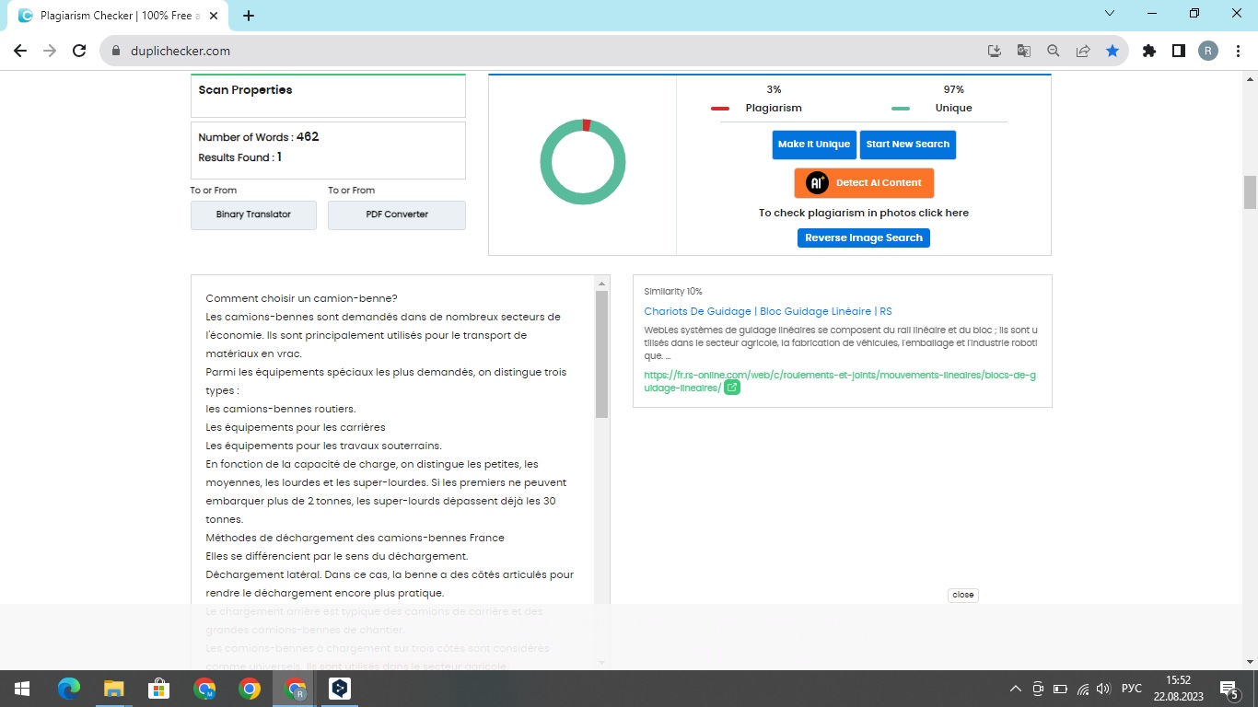This screenshot has width=1258, height=707.
Task: Open the zoom magnifier icon in the address bar
Action: click(x=1053, y=51)
